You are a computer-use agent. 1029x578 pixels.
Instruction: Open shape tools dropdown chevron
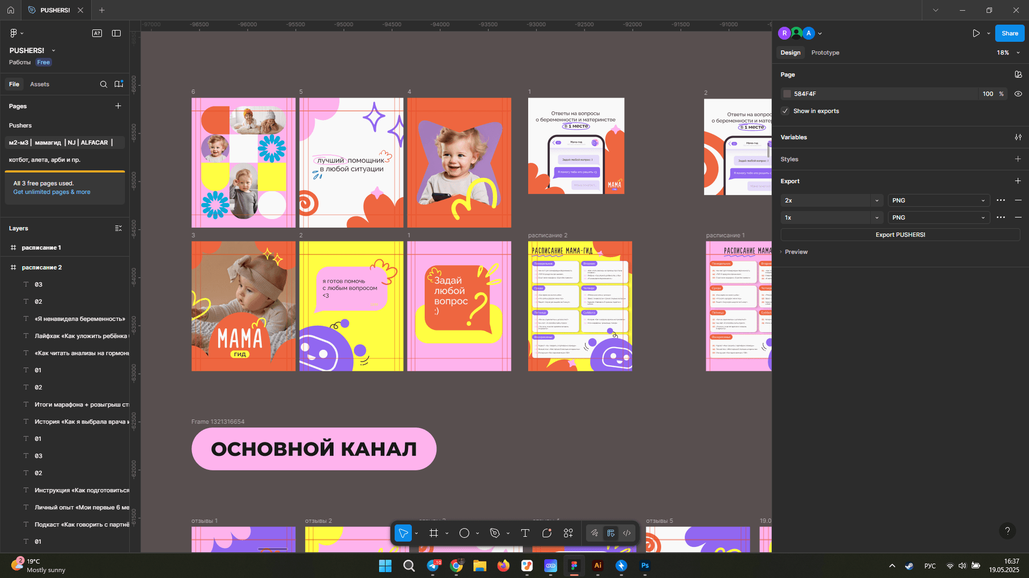477,533
